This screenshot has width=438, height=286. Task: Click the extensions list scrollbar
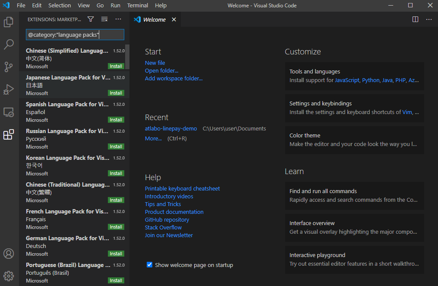(127, 57)
